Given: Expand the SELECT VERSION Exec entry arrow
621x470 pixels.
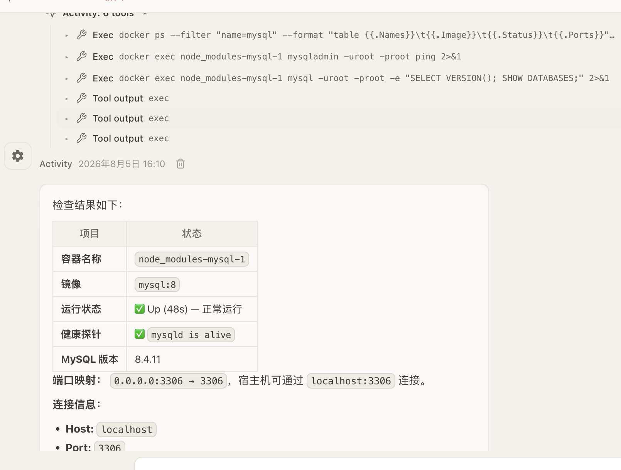Looking at the screenshot, I should tap(67, 79).
